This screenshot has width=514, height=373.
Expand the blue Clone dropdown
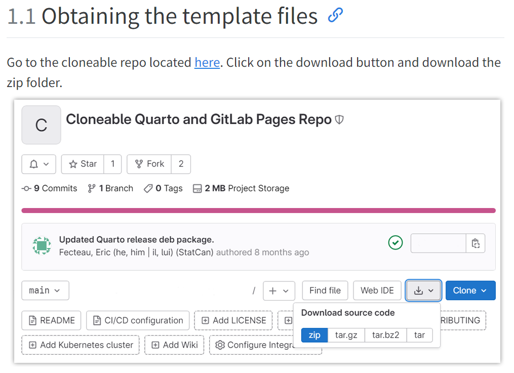[470, 291]
